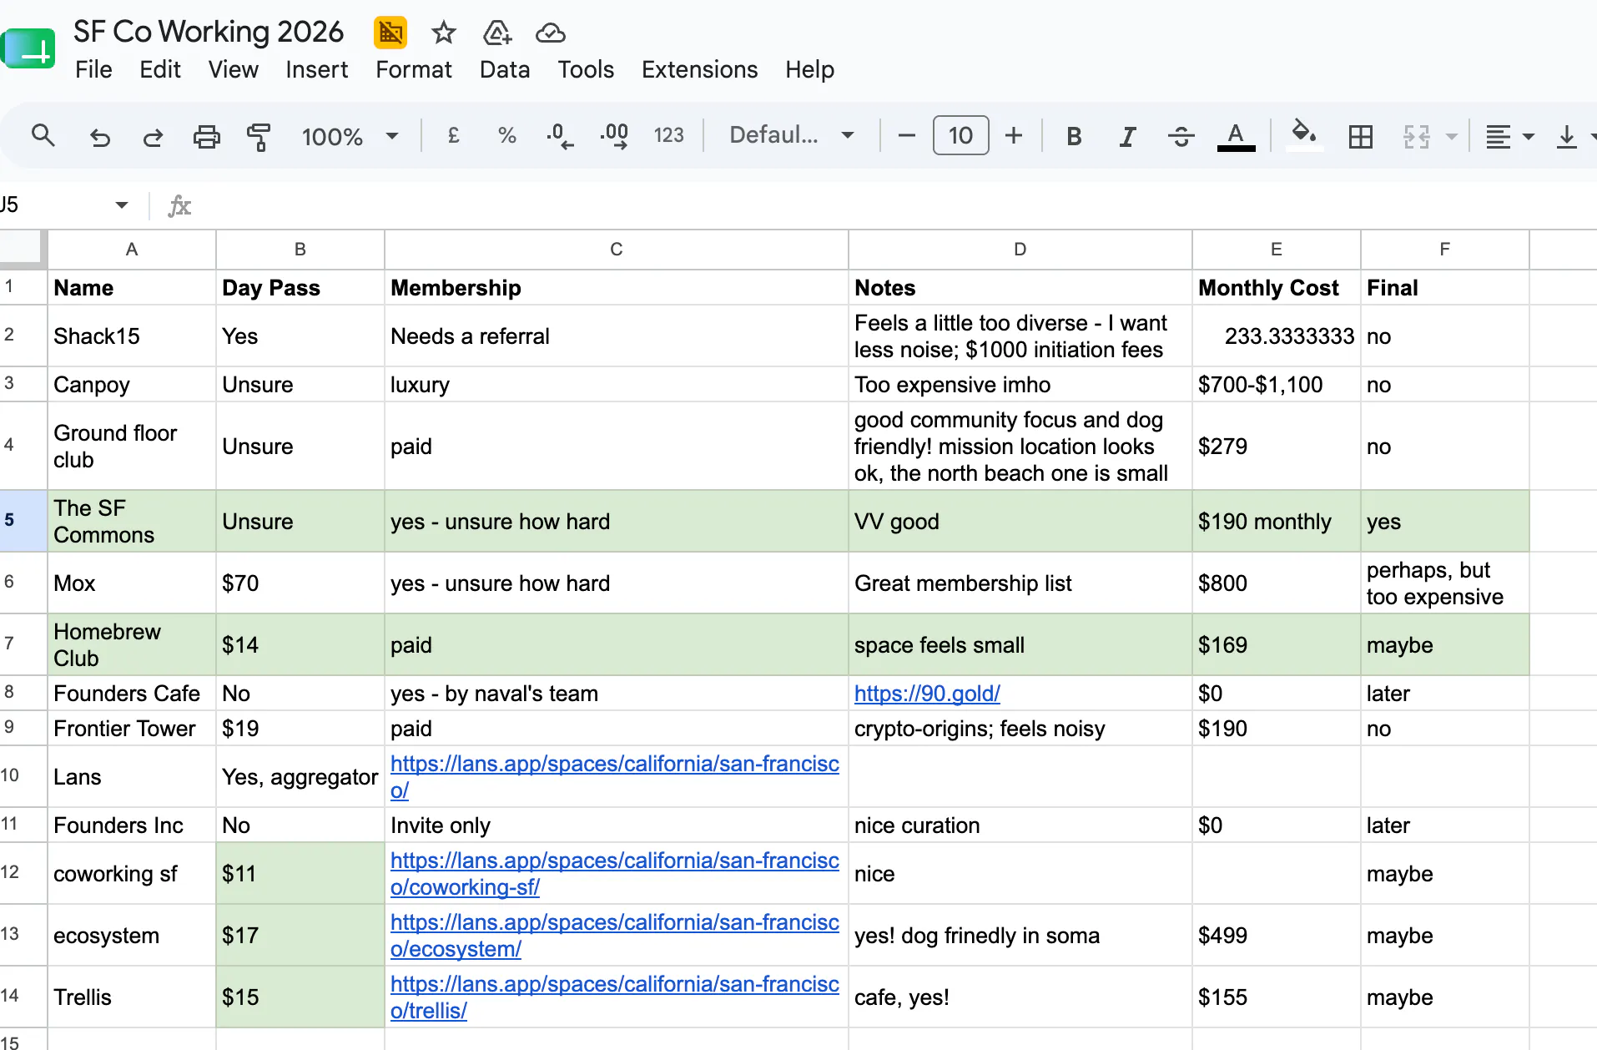Toggle bold formatting

click(1074, 136)
